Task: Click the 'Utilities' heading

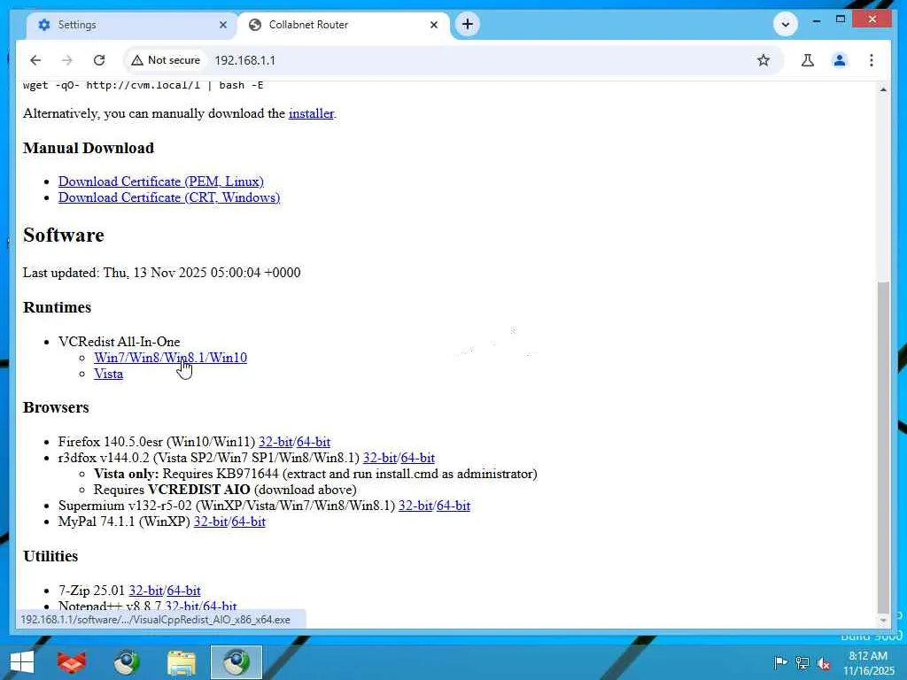Action: pos(50,556)
